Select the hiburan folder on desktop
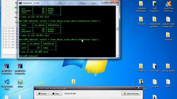This screenshot has height=99, width=177. coord(141,21)
